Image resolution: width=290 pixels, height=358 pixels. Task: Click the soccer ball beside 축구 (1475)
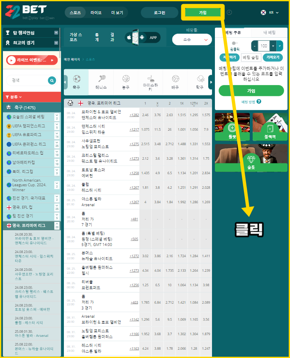(9, 107)
